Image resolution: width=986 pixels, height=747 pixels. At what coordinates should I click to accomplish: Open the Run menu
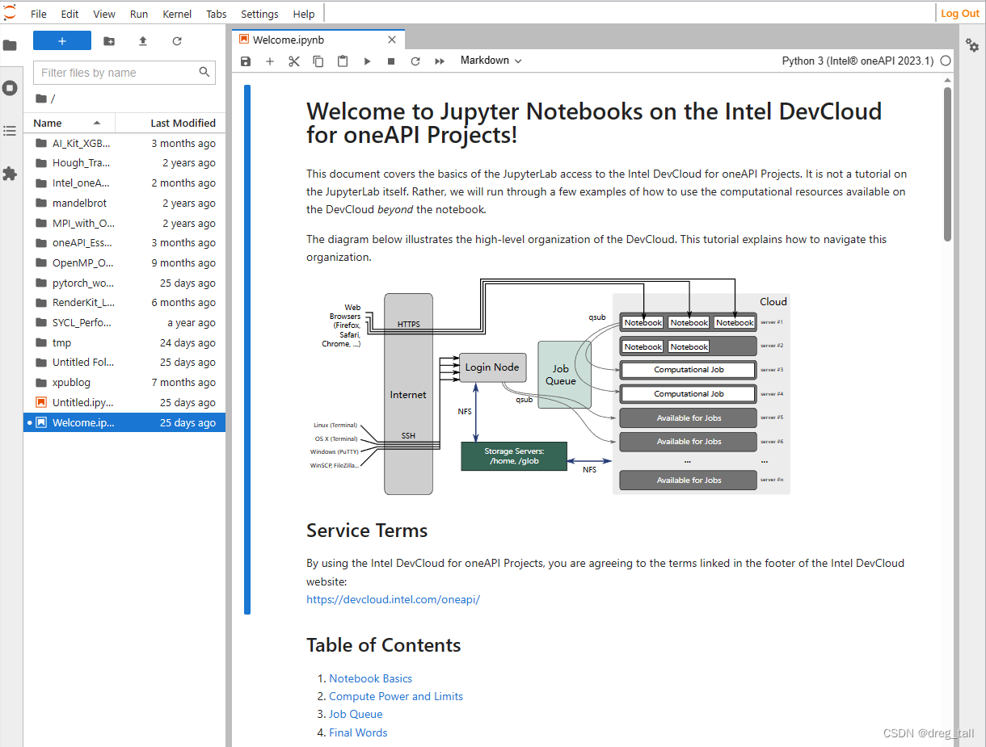pos(139,14)
